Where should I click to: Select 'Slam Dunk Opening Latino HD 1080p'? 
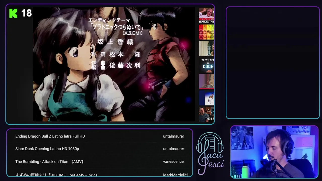click(x=47, y=149)
